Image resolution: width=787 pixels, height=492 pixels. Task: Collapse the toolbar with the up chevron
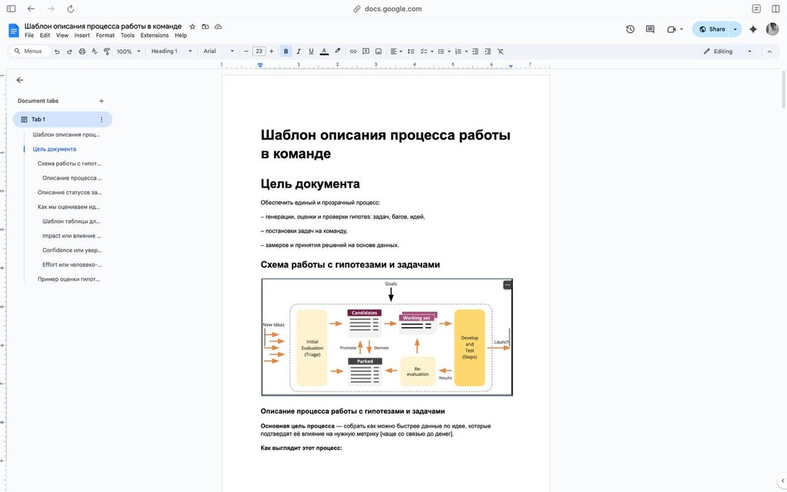[769, 51]
